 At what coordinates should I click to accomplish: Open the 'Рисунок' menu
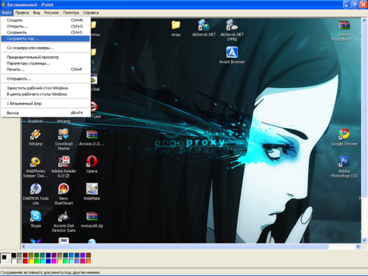(52, 12)
